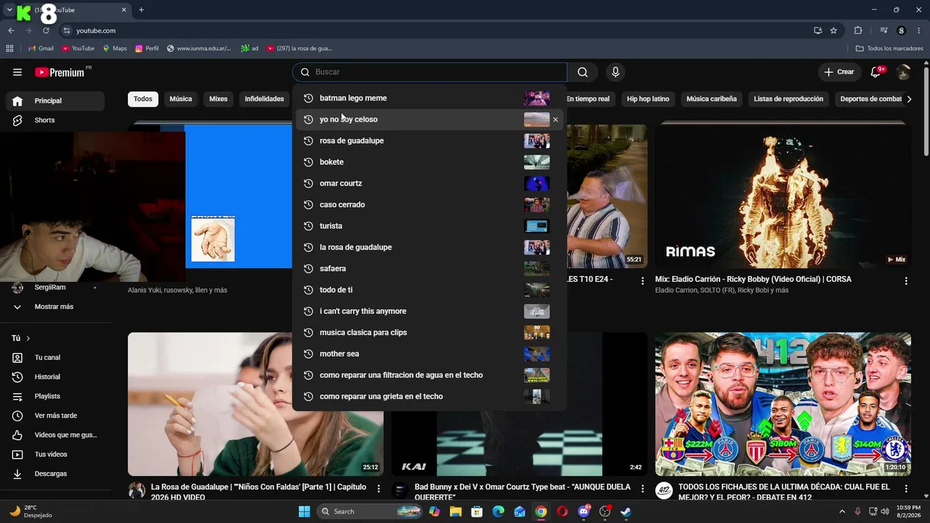Go back in browser
This screenshot has width=930, height=523.
(x=11, y=31)
